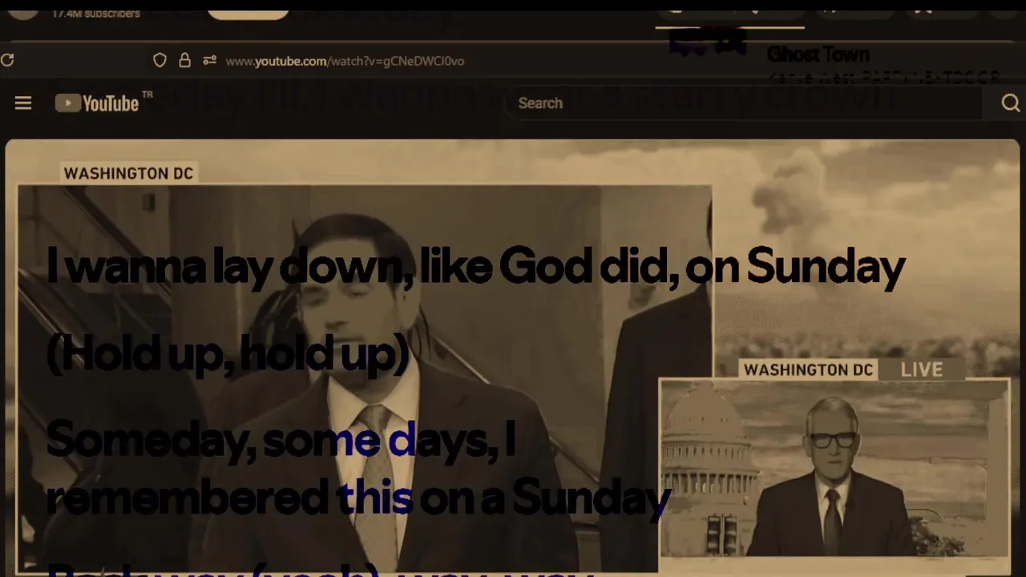Click the Ghost Town video thumbnail
This screenshot has width=1026, height=577.
[x=708, y=42]
